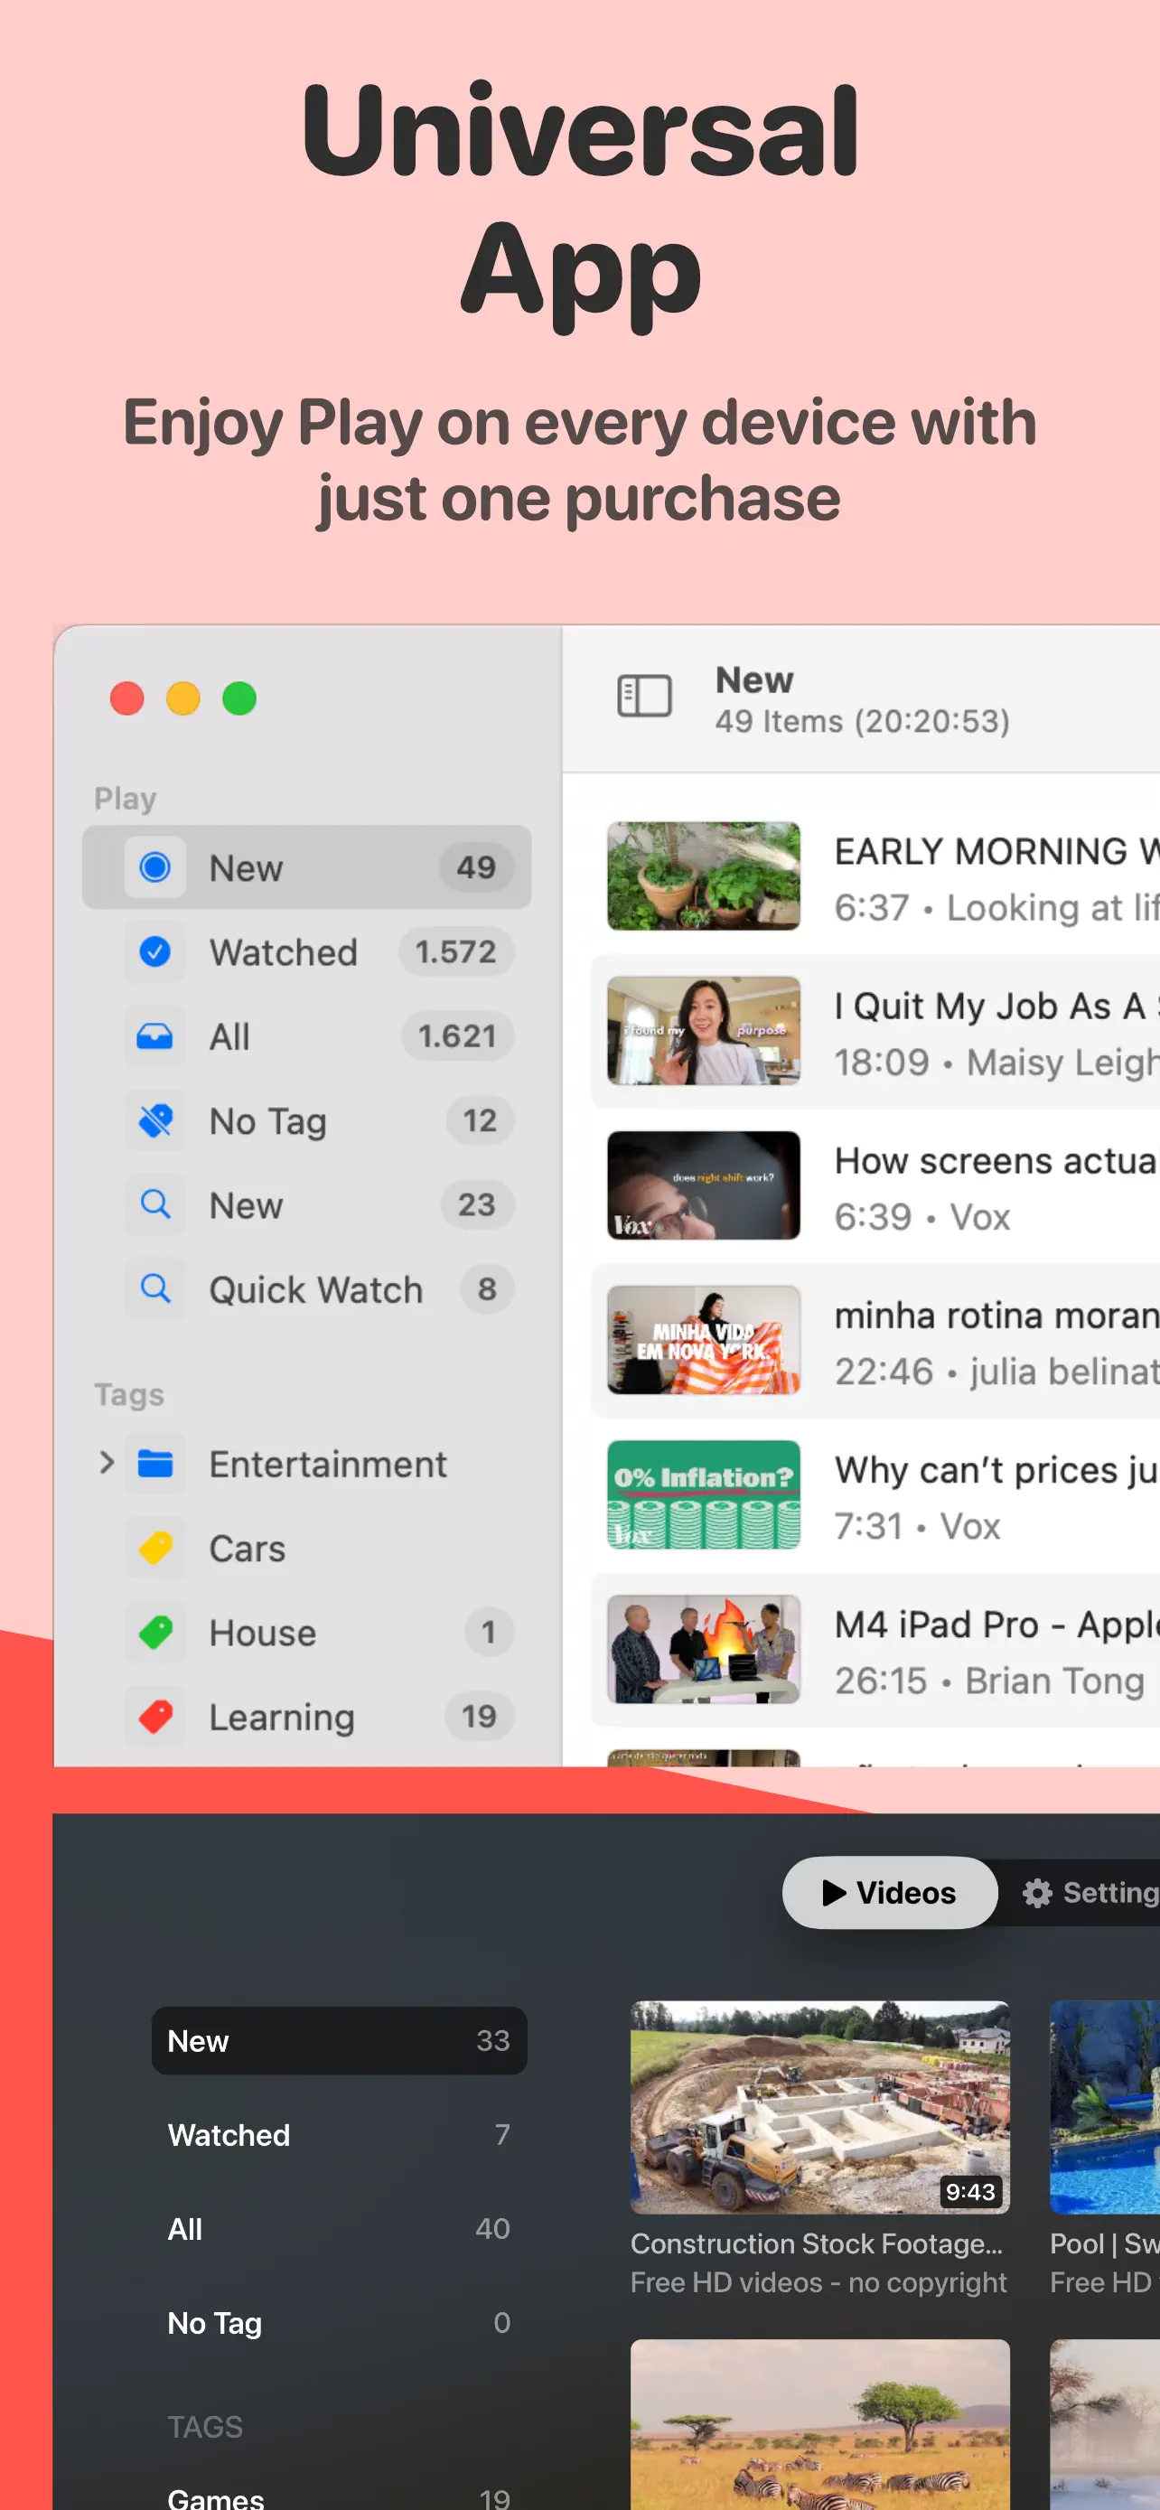Select All with 40 in the dark sidebar
The height and width of the screenshot is (2510, 1160).
339,2228
